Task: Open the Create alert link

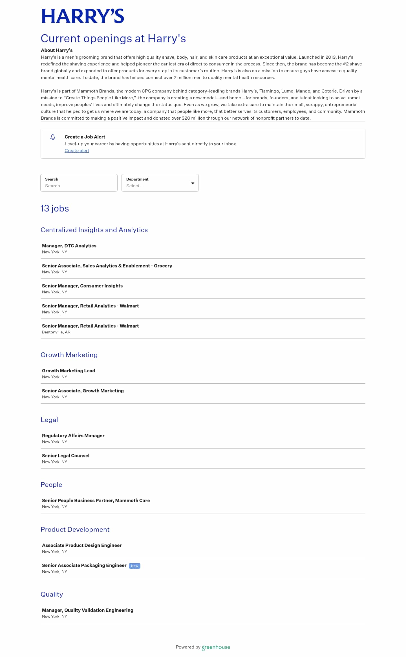Action: (77, 151)
